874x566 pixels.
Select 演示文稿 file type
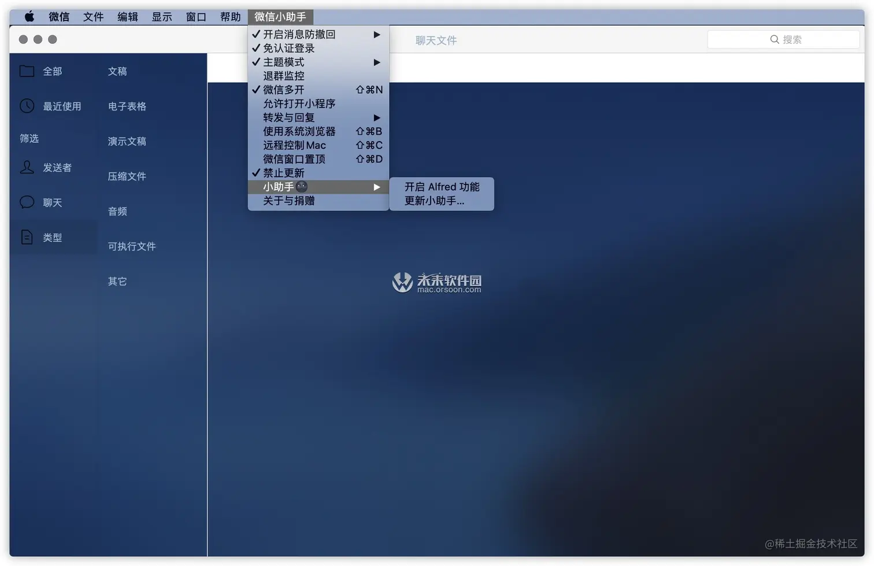[127, 141]
